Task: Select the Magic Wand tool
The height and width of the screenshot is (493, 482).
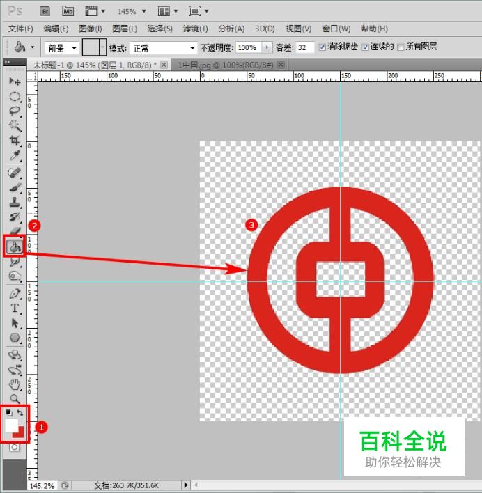Action: coord(15,126)
